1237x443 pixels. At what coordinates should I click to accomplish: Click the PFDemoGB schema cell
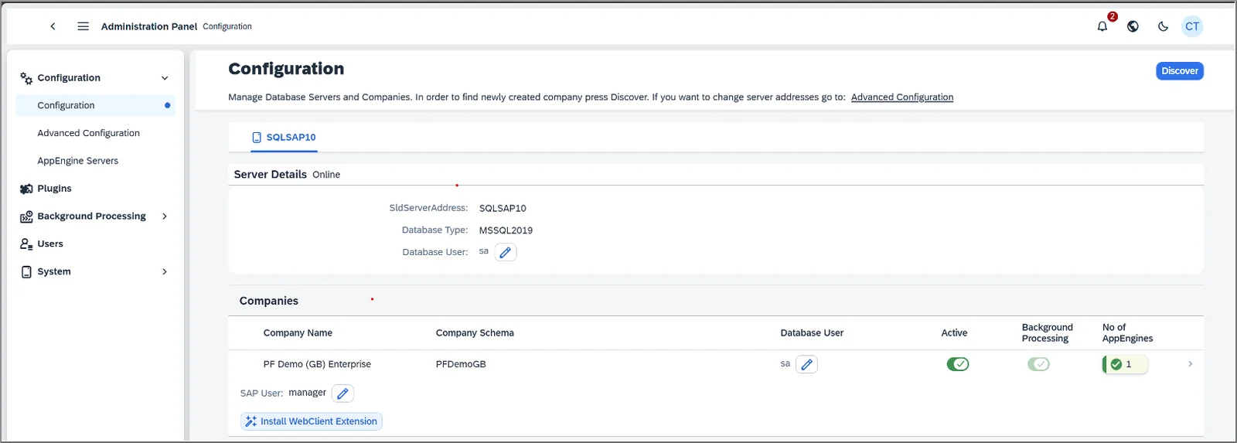[x=461, y=364]
